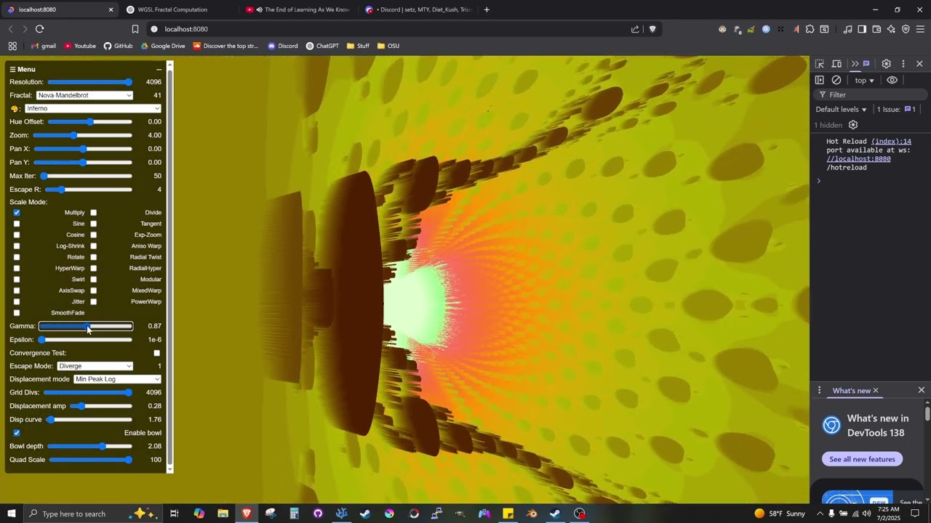The image size is (931, 523).
Task: Select the inspect element tool in DevTools
Action: click(x=819, y=64)
